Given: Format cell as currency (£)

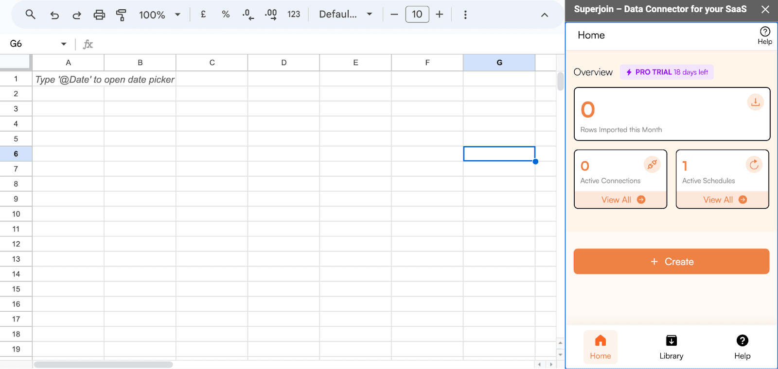Looking at the screenshot, I should [203, 15].
